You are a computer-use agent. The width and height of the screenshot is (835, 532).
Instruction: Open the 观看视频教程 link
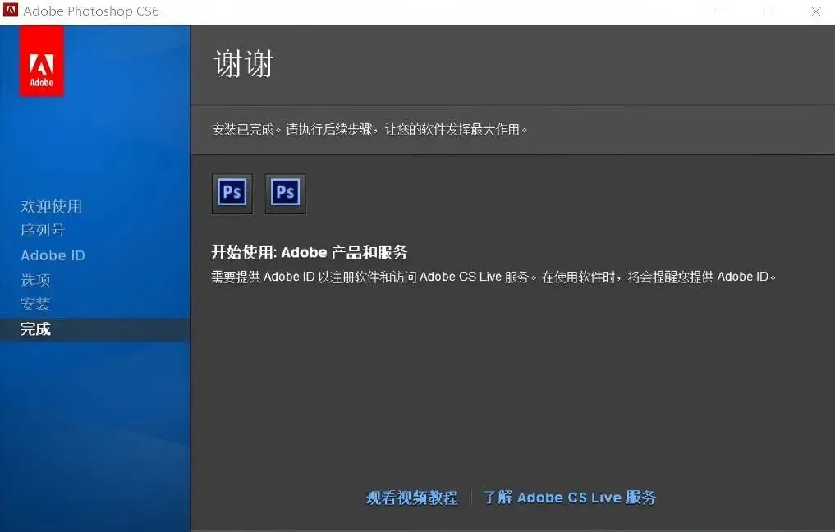coord(411,498)
